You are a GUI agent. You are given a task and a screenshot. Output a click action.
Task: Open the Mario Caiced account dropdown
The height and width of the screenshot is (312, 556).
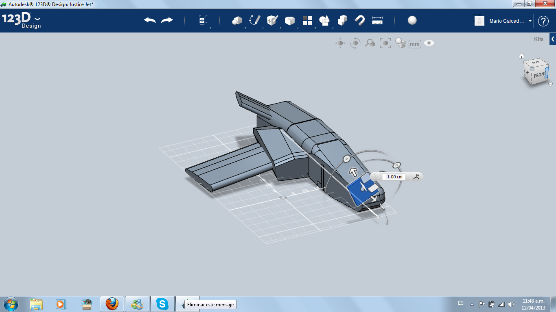(530, 21)
